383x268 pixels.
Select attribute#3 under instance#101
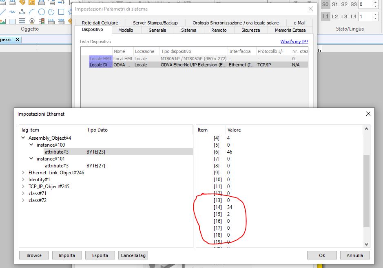pyautogui.click(x=57, y=166)
